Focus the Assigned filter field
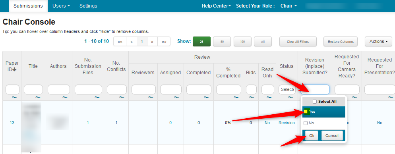 click(x=171, y=90)
